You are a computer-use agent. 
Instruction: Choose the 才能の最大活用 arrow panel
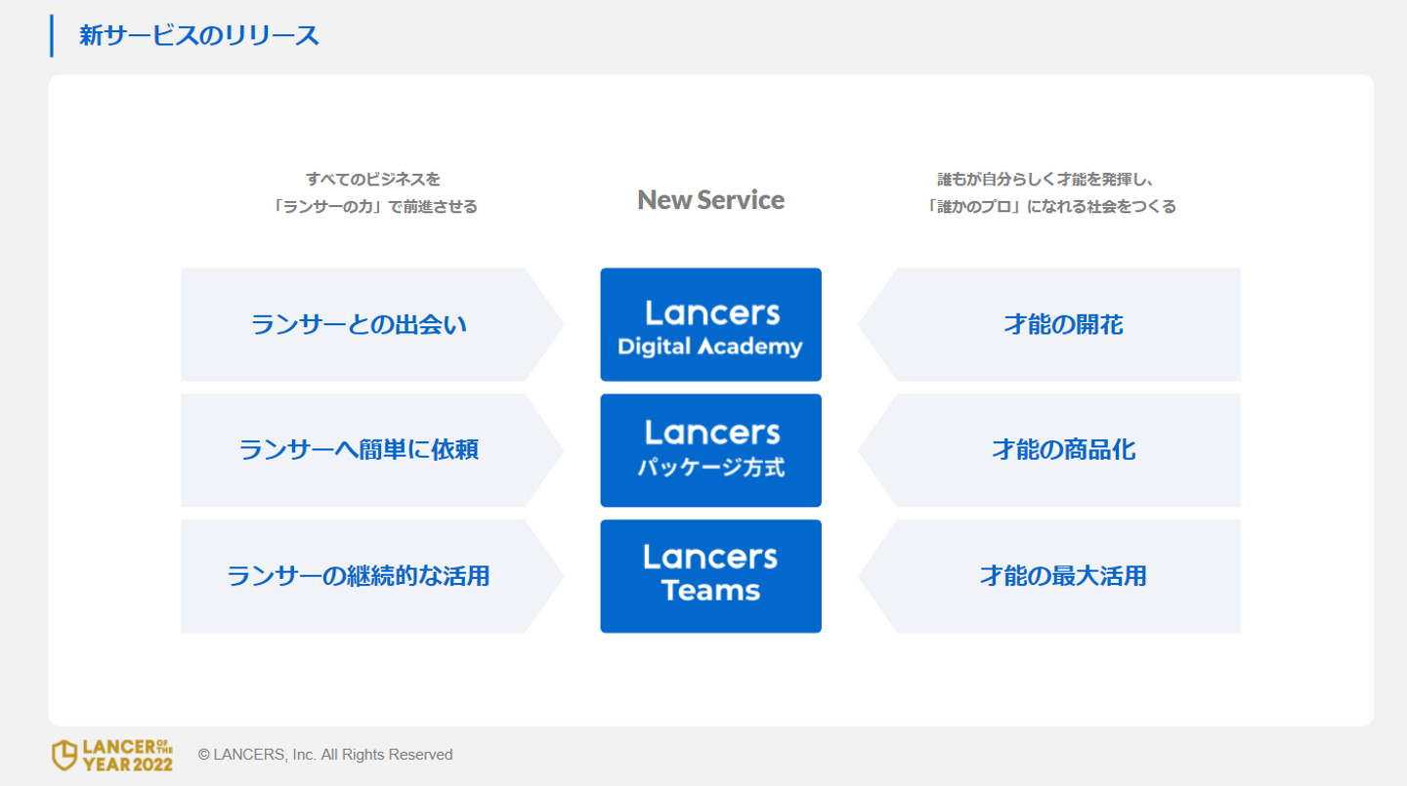coord(1049,576)
